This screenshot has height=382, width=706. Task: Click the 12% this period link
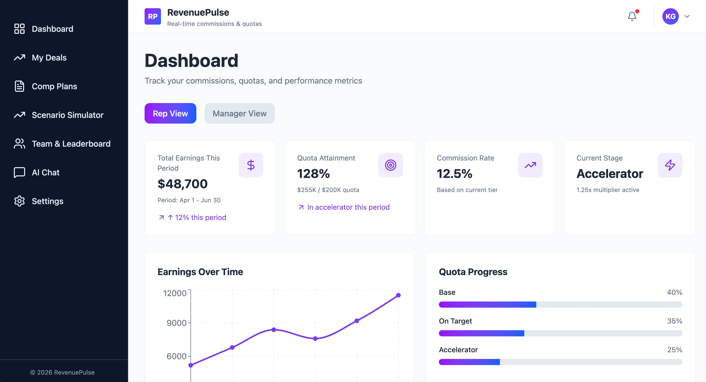click(x=197, y=218)
